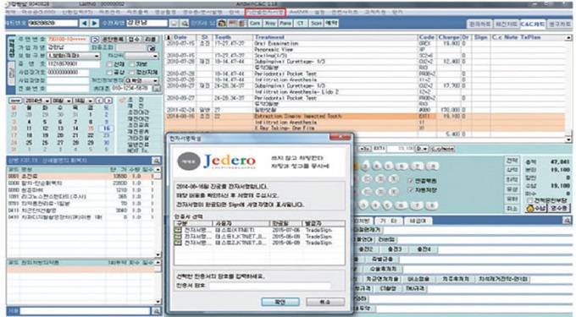Viewport: 576px width, 317px height.
Task: Toggle the first checkbox below the insurance dropdown
Action: tap(109, 64)
